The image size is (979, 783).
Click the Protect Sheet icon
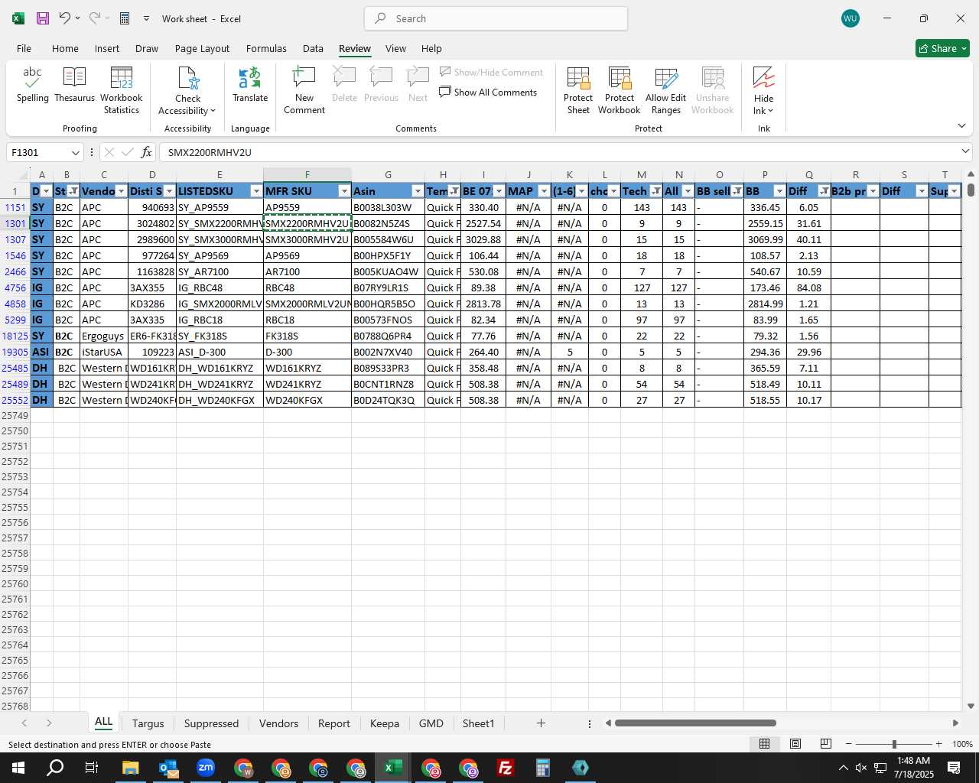coord(578,90)
